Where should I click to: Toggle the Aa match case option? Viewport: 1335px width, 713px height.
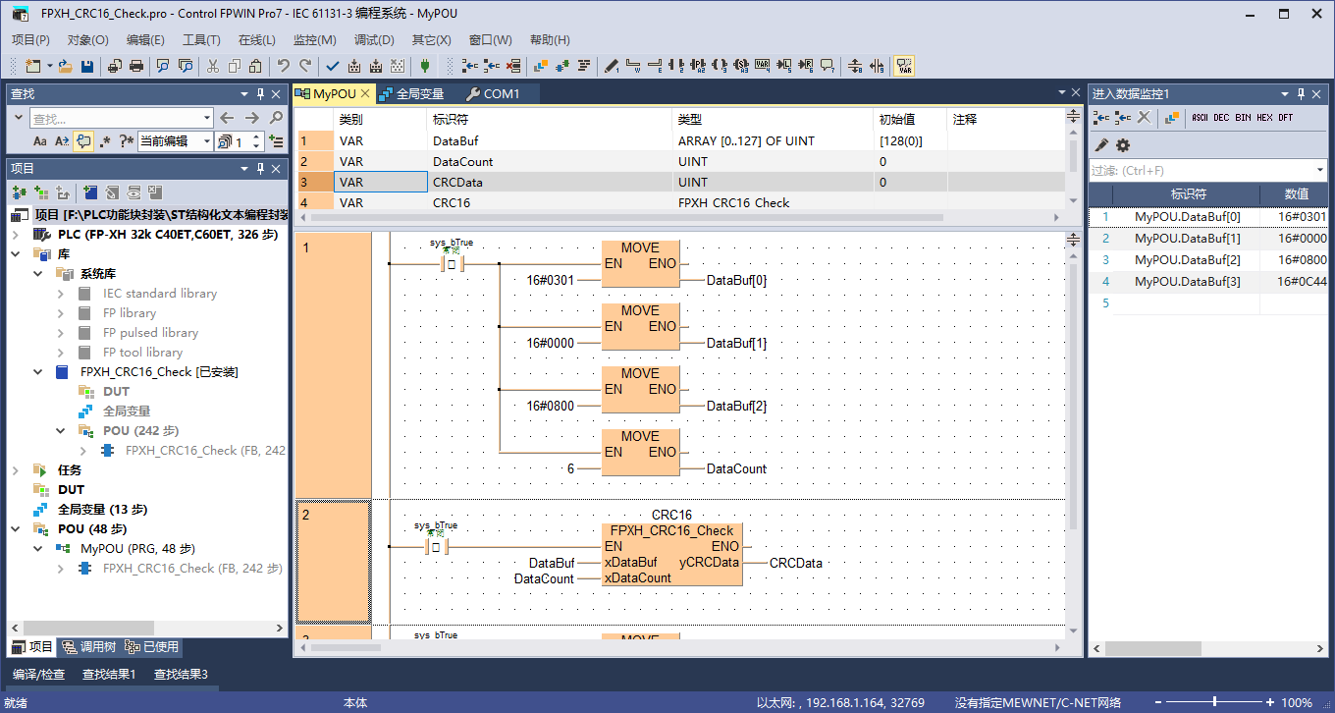[x=40, y=141]
